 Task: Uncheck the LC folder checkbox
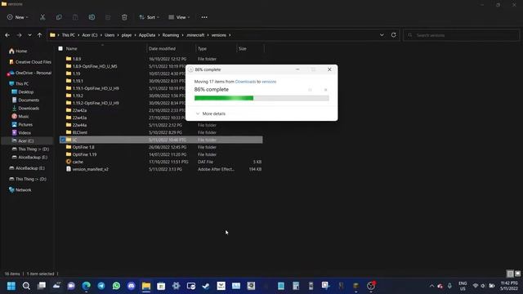click(62, 140)
